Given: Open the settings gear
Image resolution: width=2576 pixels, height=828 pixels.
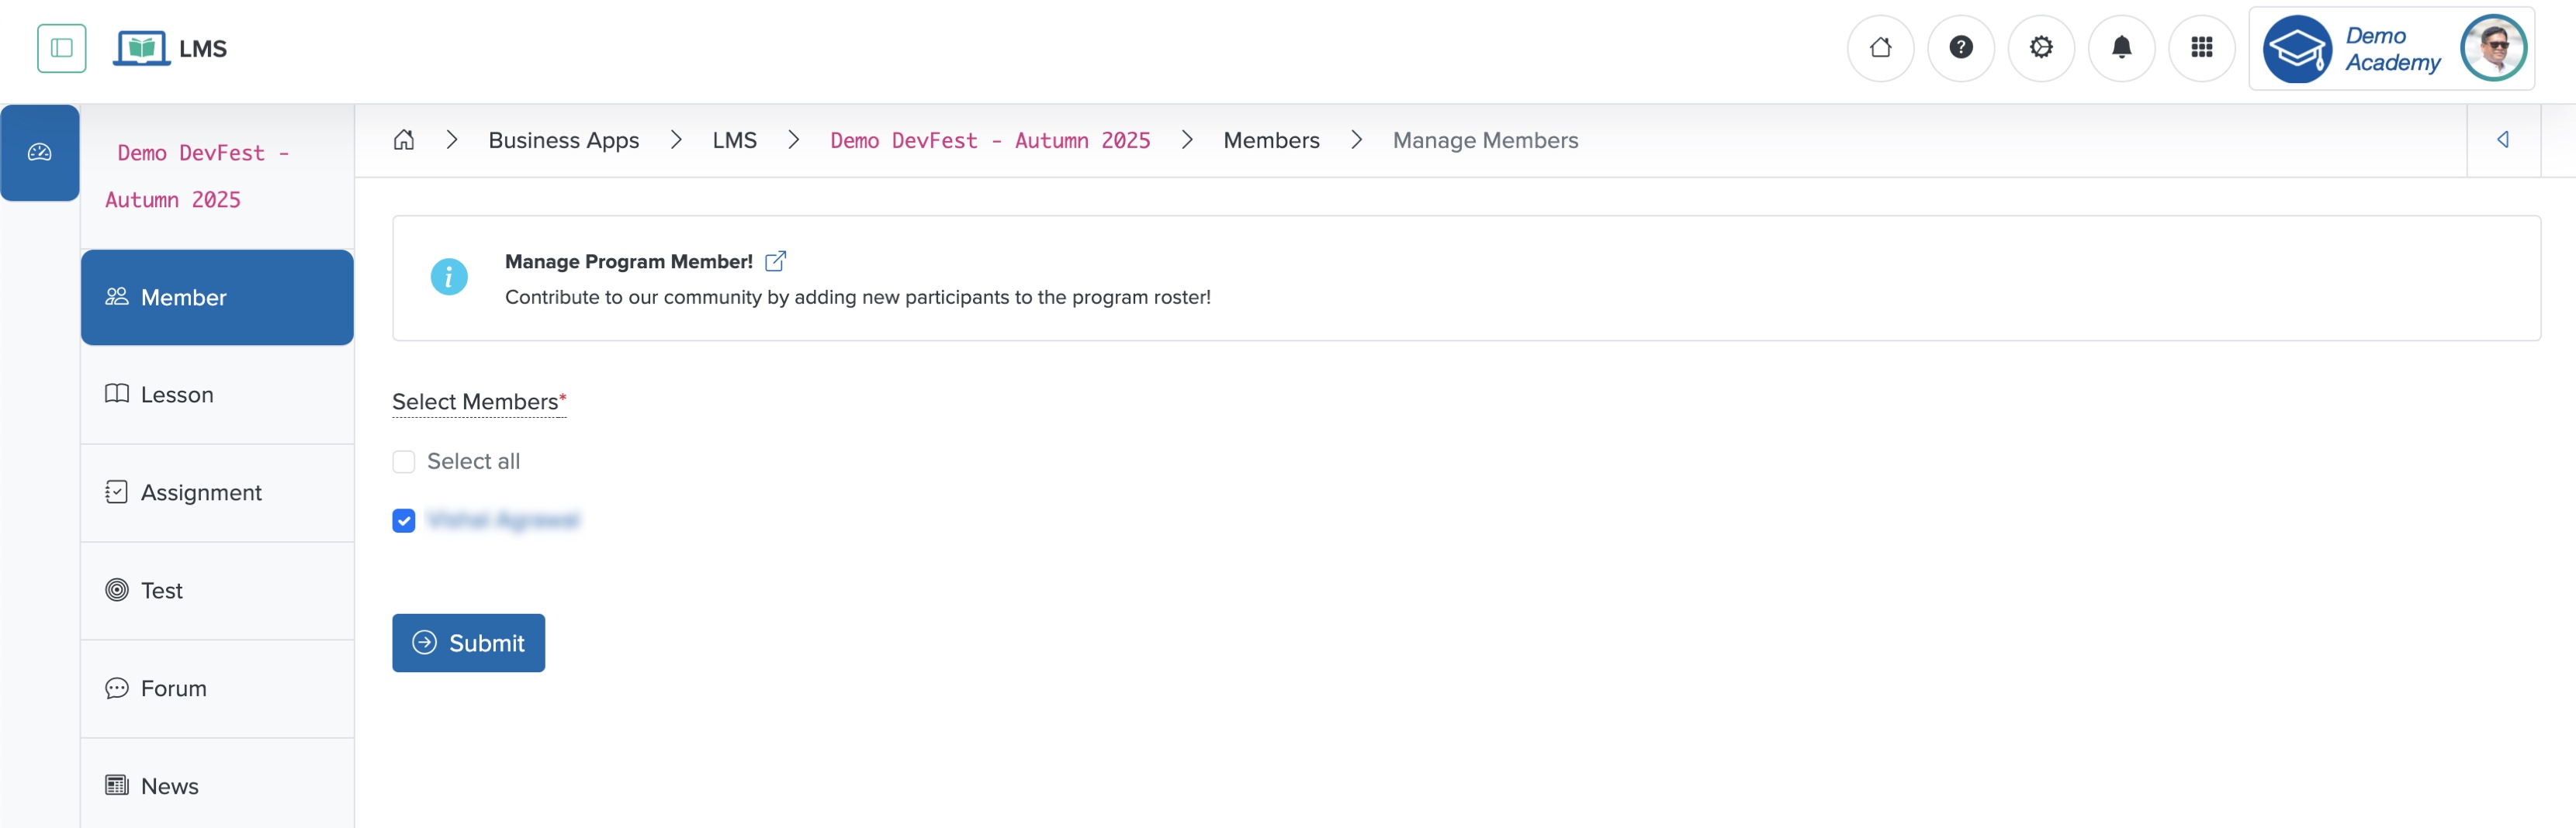Looking at the screenshot, I should (2041, 47).
